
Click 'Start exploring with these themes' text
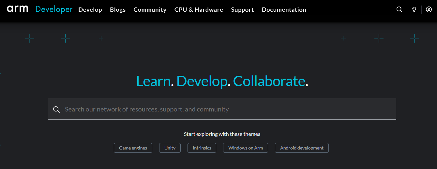[x=222, y=134]
